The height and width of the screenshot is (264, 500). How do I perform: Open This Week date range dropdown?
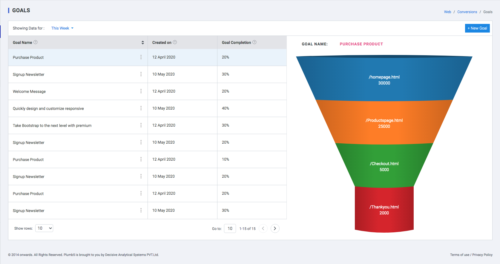(62, 28)
